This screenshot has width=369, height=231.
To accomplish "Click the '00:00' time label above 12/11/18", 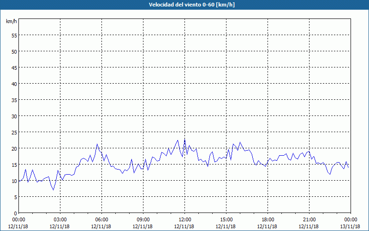I will (18, 220).
